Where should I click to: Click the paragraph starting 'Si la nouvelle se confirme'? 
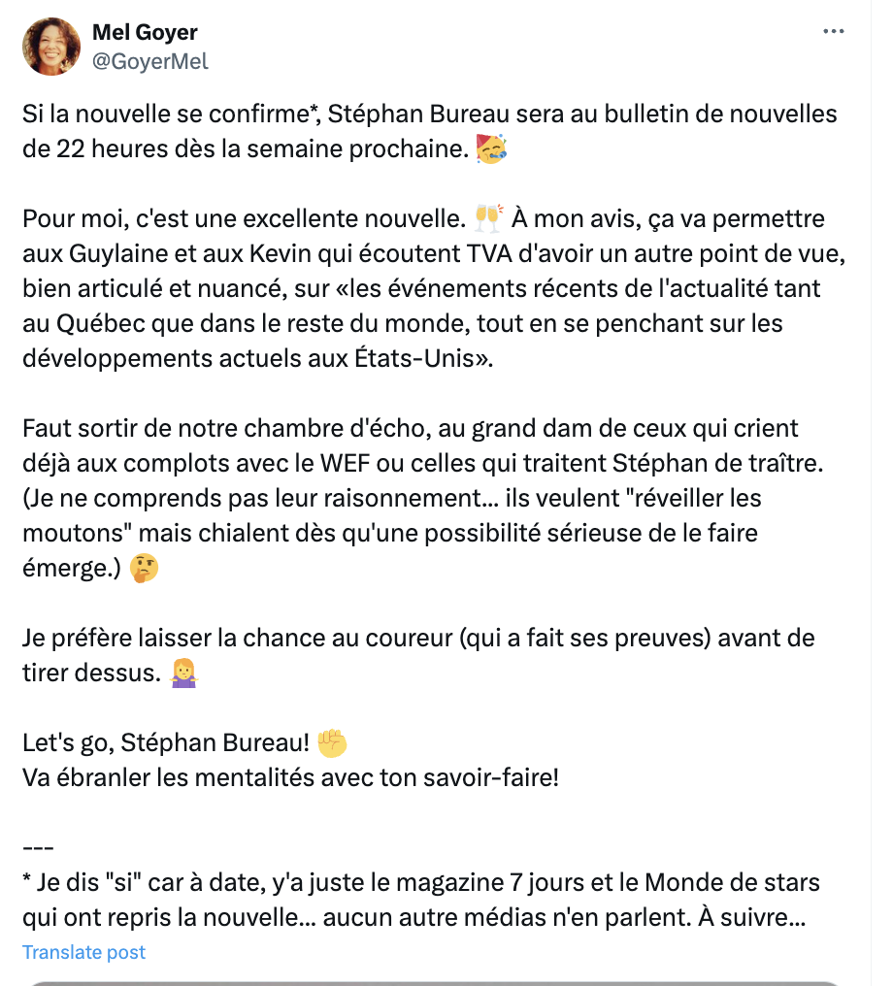[430, 131]
